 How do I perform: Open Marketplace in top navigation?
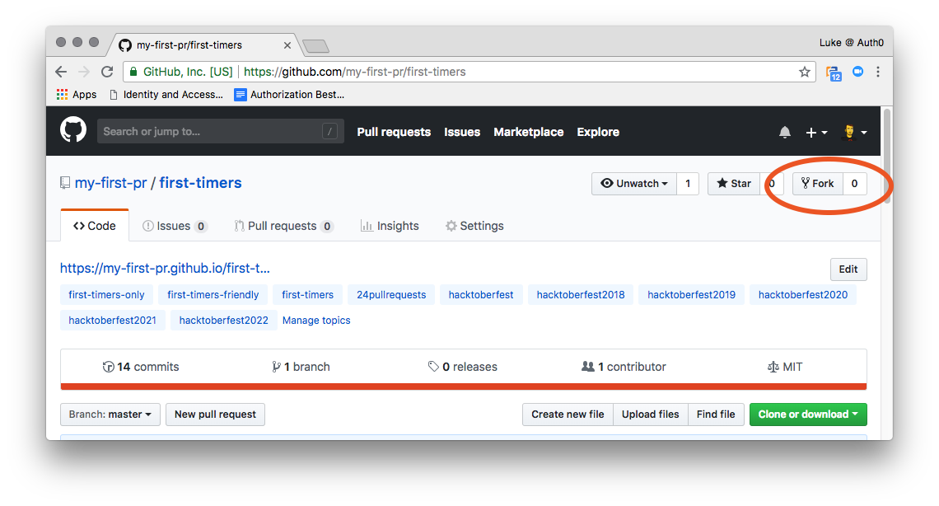tap(529, 132)
